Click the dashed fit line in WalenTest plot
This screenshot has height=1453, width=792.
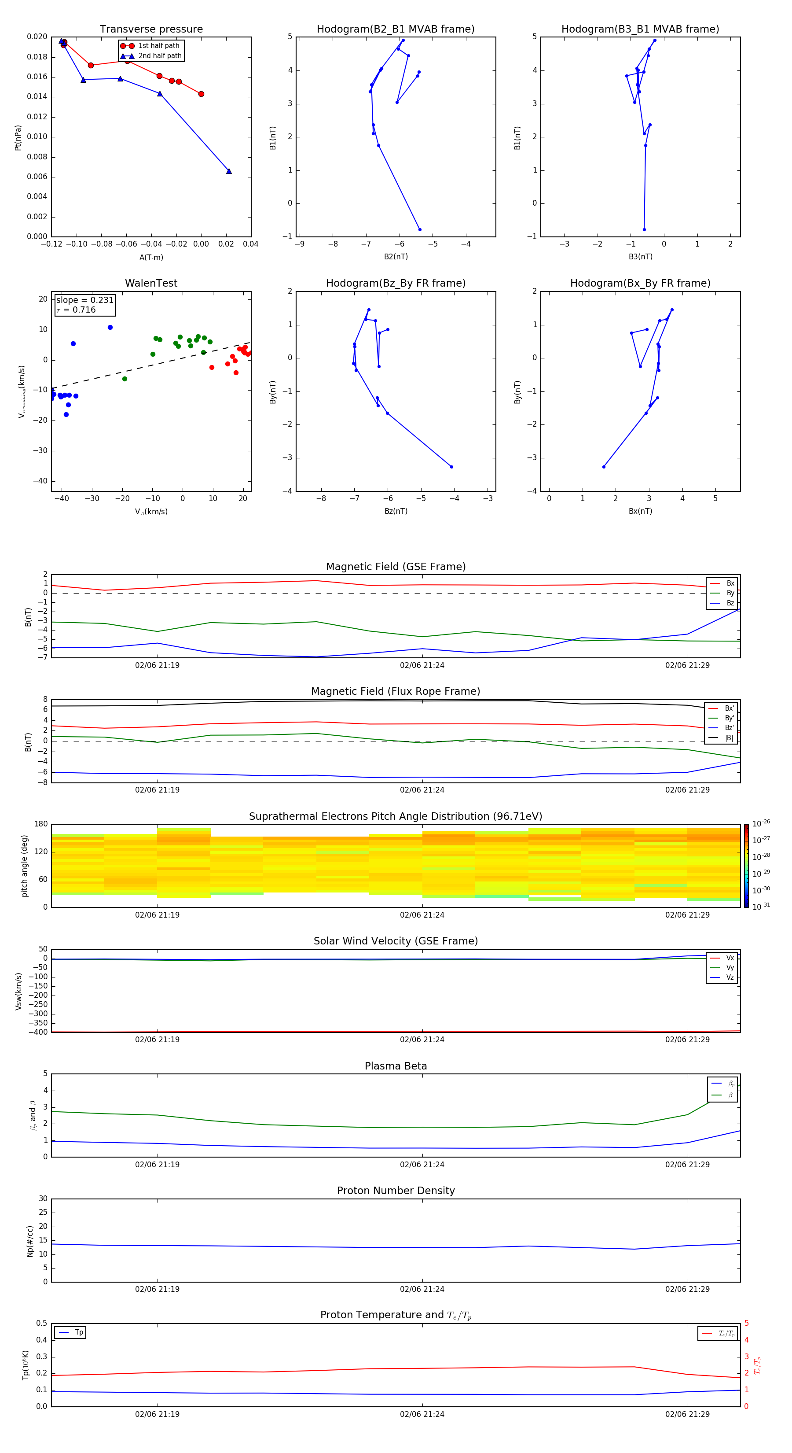(x=151, y=365)
